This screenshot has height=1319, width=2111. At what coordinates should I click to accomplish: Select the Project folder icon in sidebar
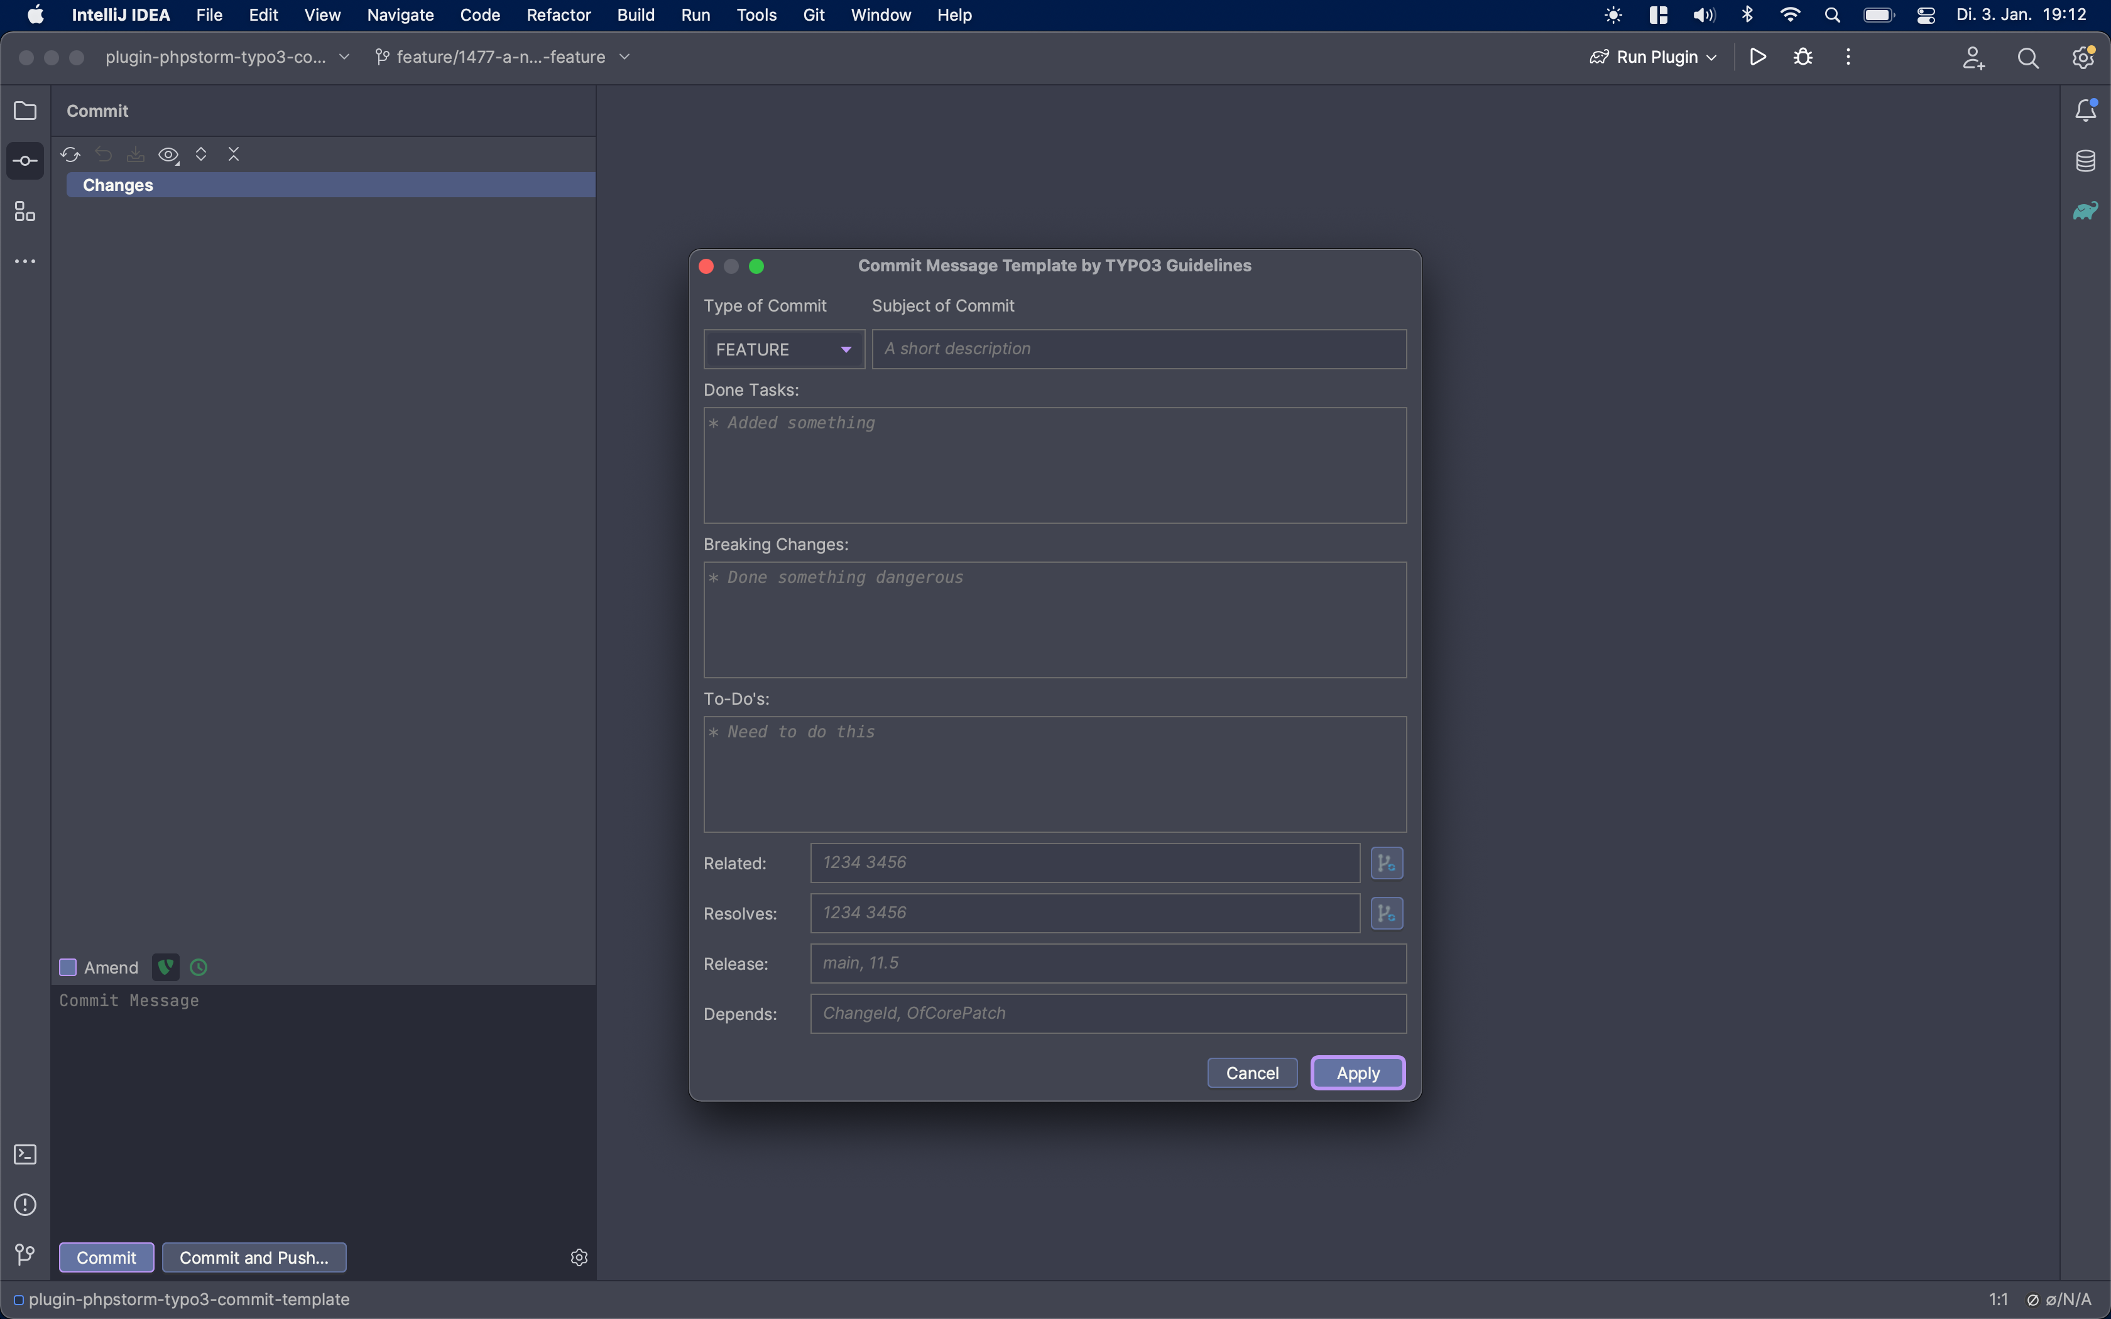pos(25,110)
